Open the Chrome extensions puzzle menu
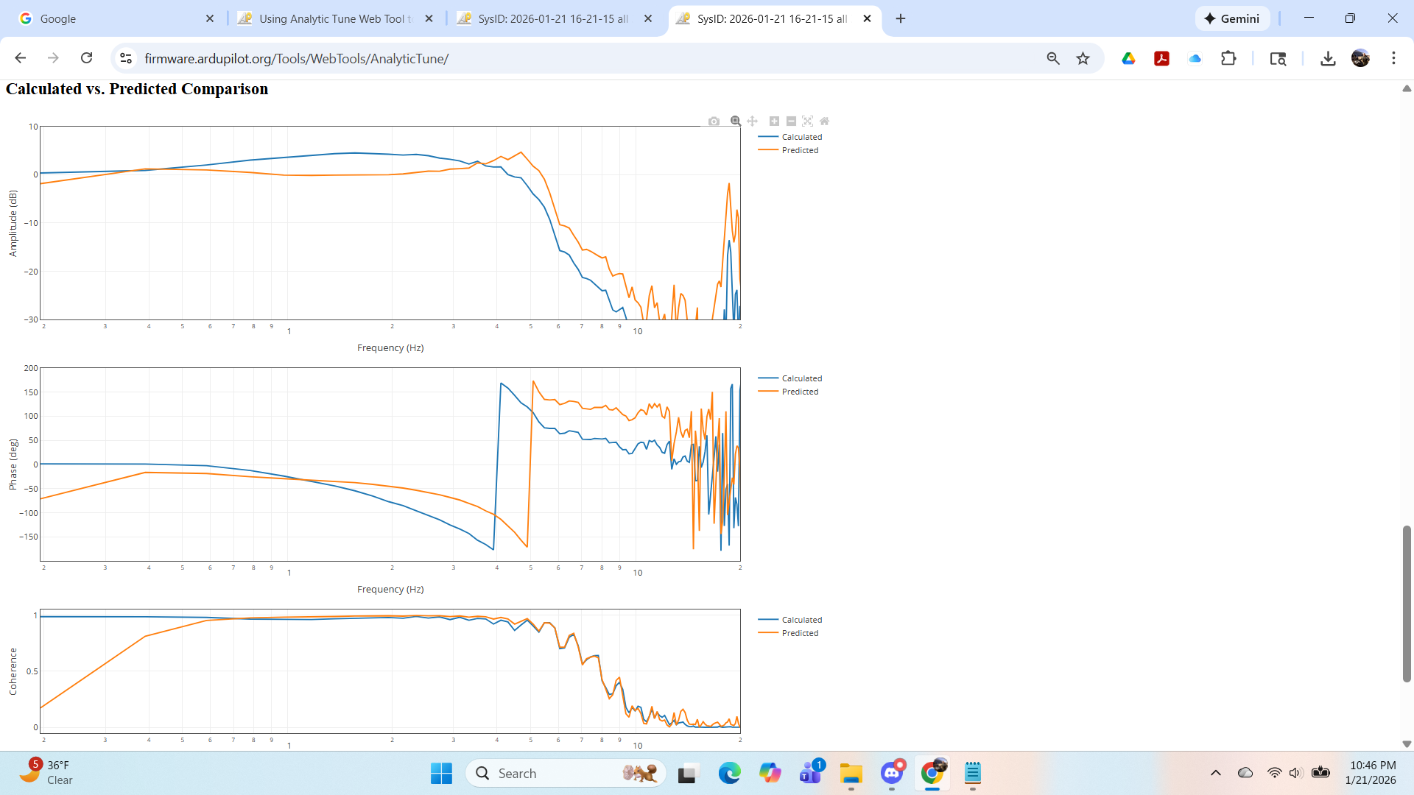 click(x=1228, y=58)
